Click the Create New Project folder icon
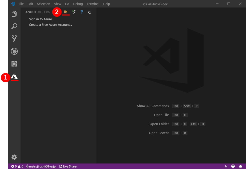This screenshot has height=169, width=246. [66, 12]
